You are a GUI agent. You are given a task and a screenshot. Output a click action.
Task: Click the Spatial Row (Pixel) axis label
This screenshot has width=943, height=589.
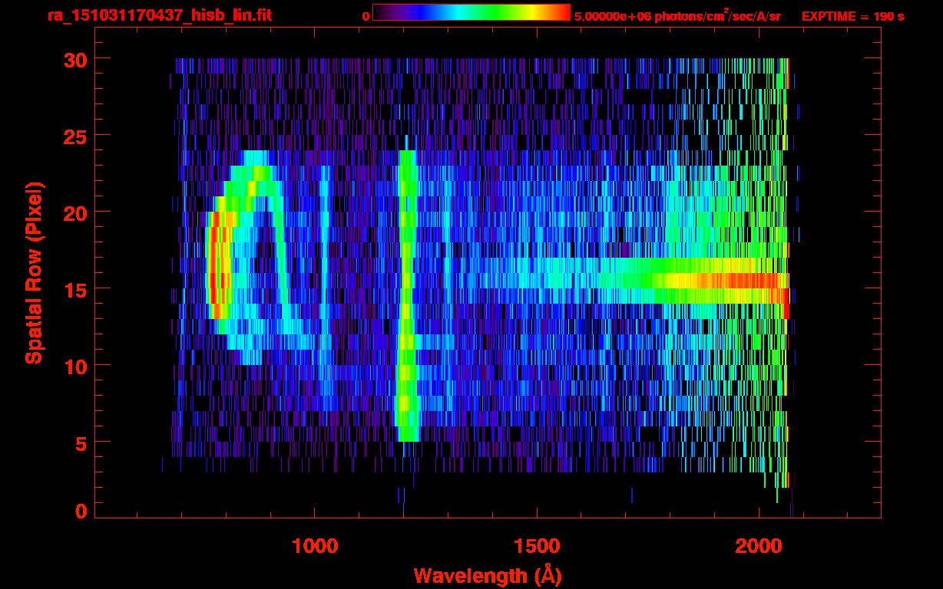(34, 272)
